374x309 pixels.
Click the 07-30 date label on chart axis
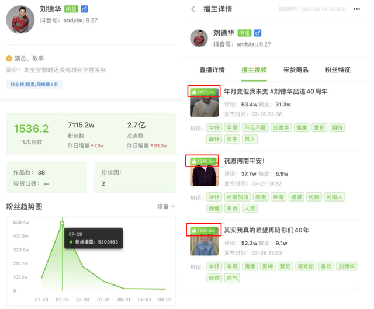point(82,300)
